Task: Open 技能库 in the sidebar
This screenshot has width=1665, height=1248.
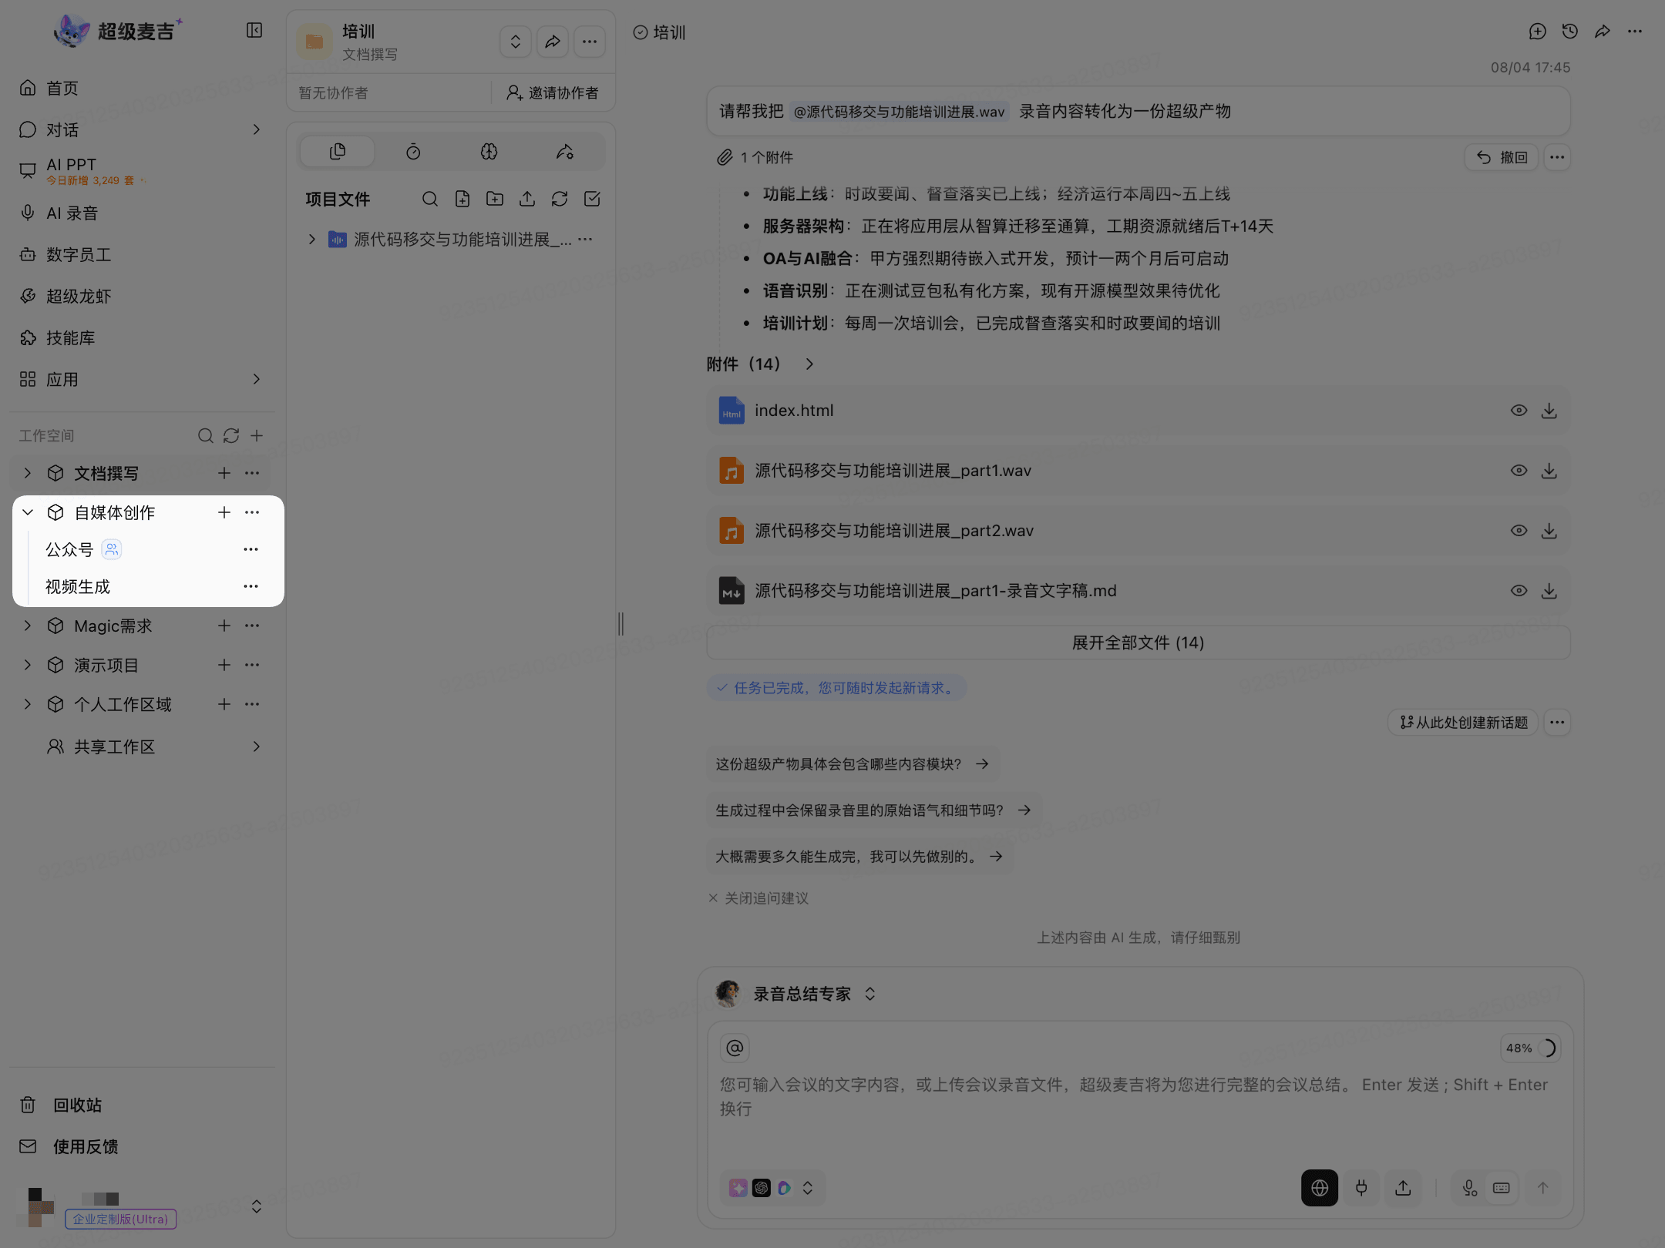Action: (x=70, y=338)
